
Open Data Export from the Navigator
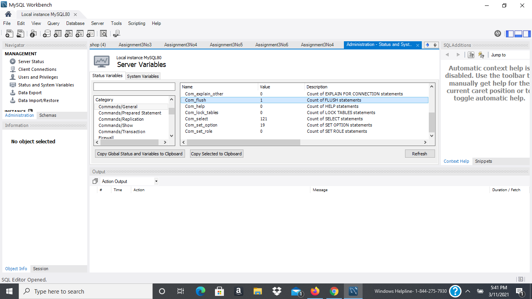29,92
